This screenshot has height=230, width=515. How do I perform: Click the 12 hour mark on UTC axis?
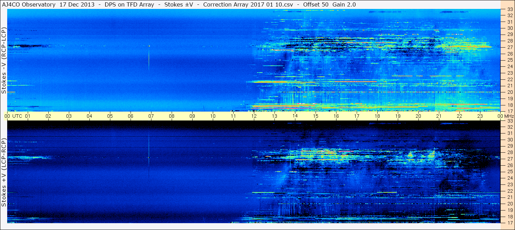(x=254, y=116)
